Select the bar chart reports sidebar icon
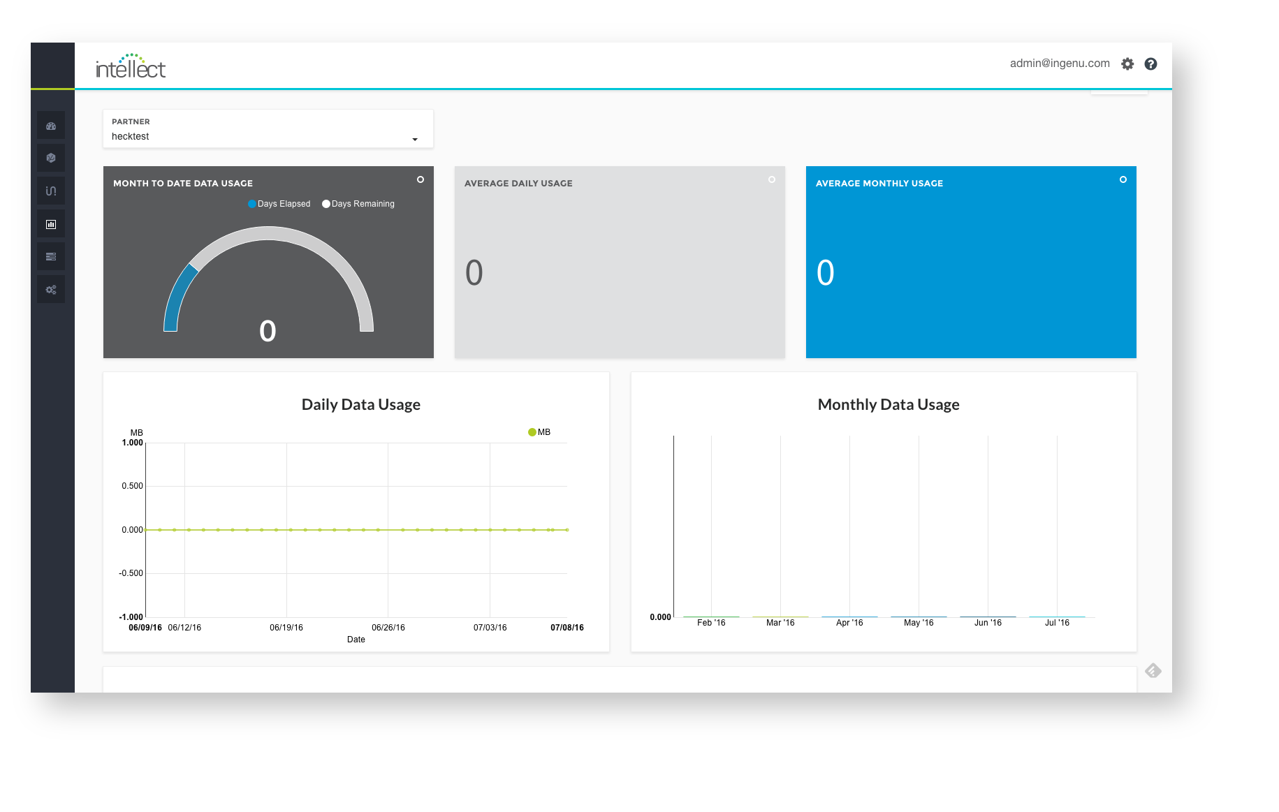 (51, 224)
